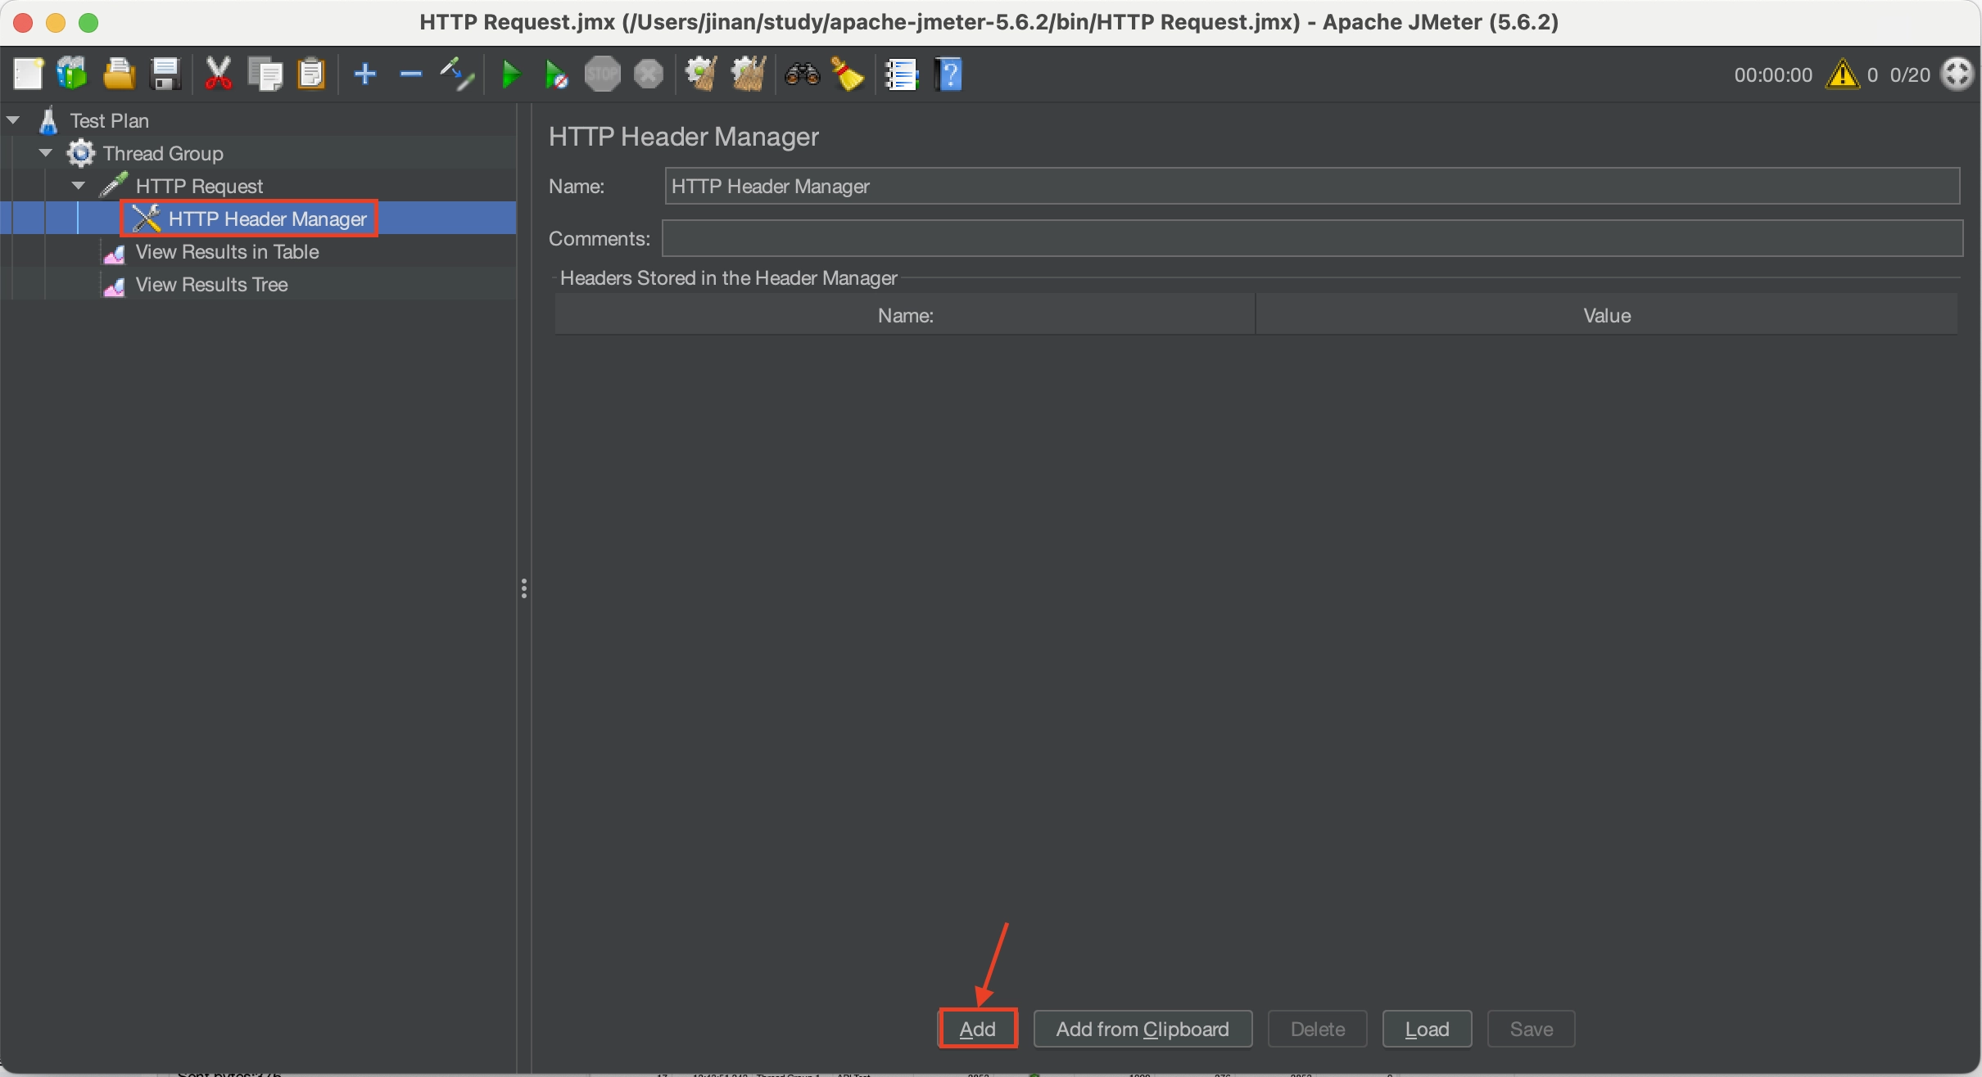
Task: Click the Load button
Action: point(1426,1029)
